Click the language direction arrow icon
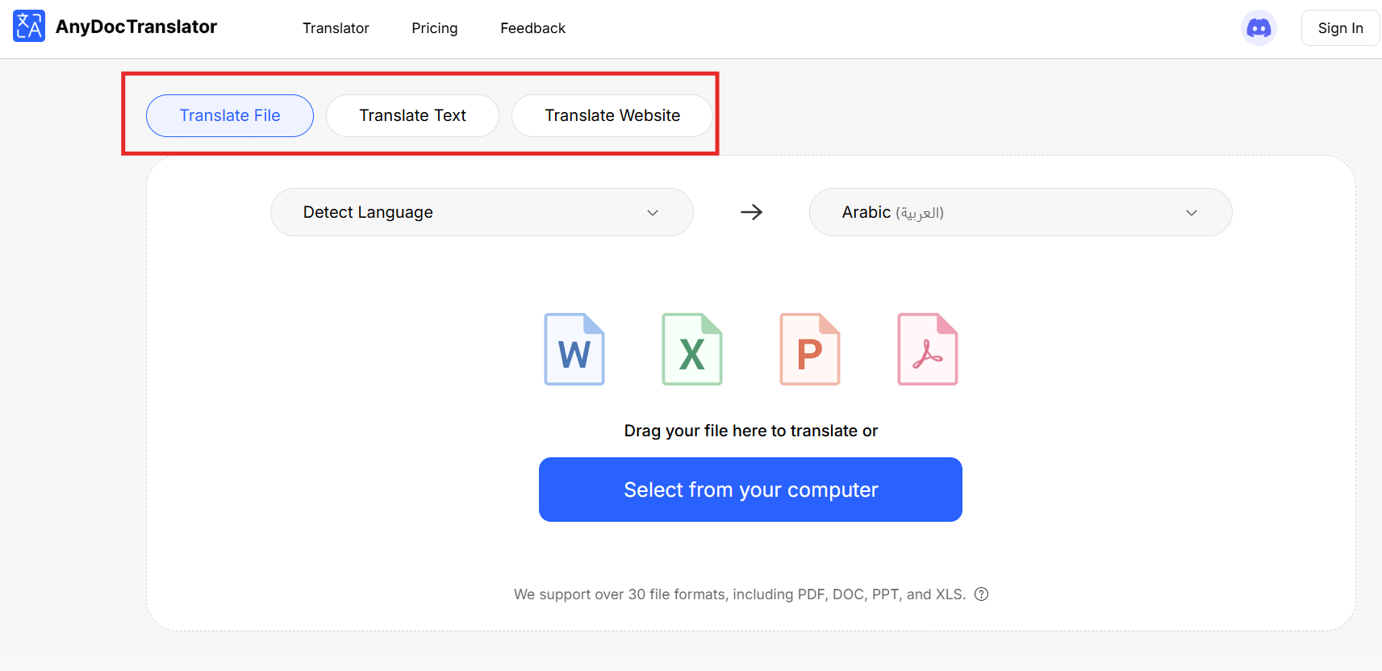Screen dimensions: 1382x671 [751, 212]
